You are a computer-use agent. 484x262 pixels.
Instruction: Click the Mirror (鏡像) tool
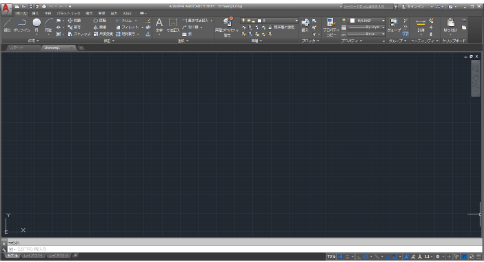pos(100,27)
